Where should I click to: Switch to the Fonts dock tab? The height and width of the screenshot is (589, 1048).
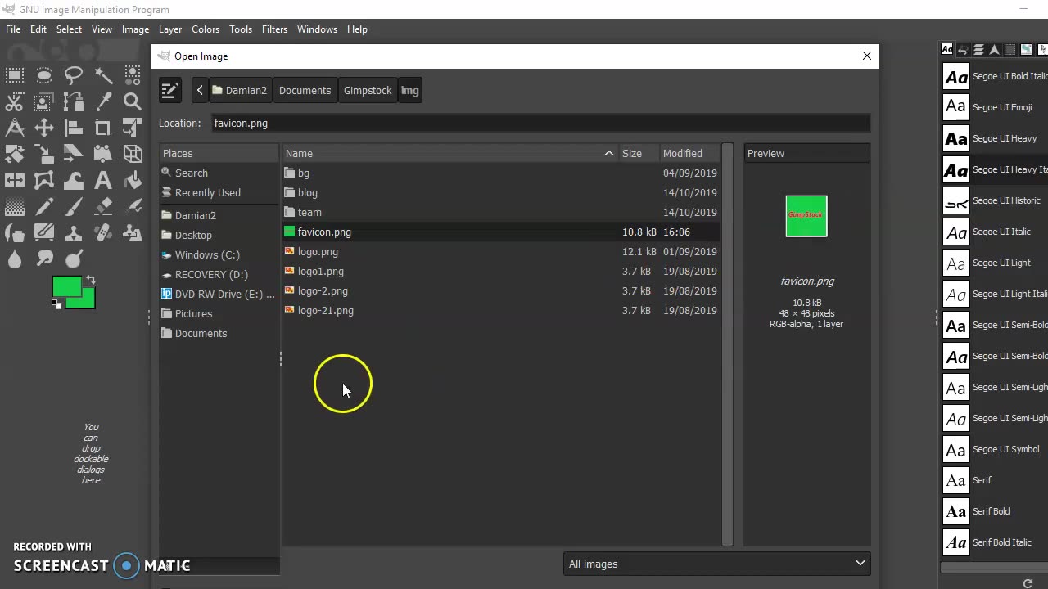pos(947,49)
